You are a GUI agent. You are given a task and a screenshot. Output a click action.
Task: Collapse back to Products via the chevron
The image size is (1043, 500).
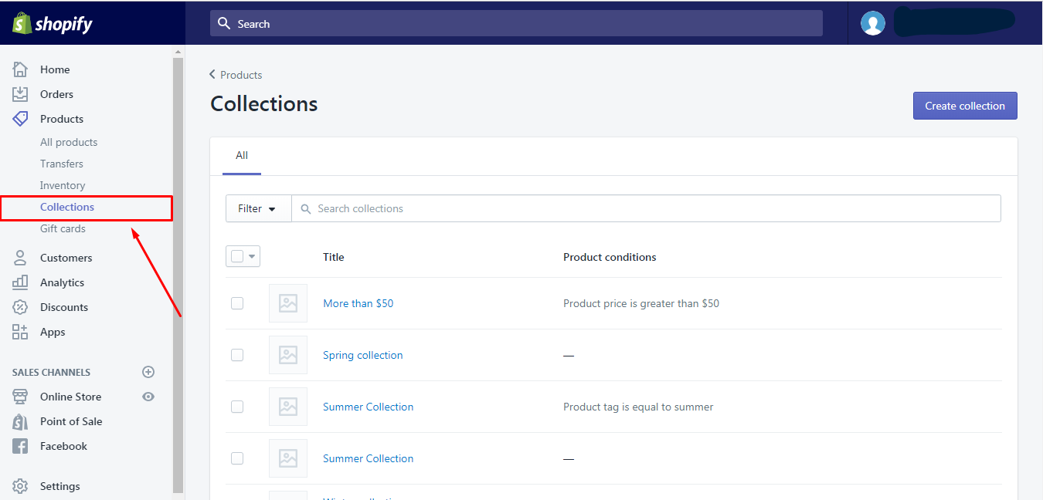click(212, 74)
